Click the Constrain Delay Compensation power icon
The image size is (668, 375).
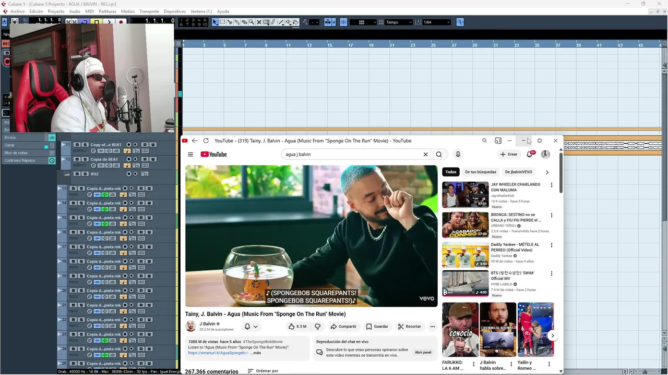(x=5, y=22)
